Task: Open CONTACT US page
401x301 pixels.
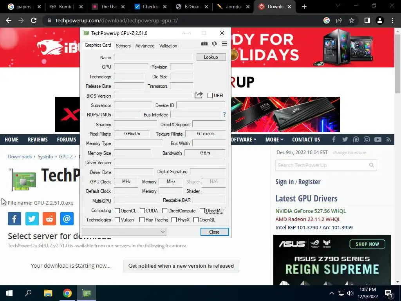Action: click(306, 140)
